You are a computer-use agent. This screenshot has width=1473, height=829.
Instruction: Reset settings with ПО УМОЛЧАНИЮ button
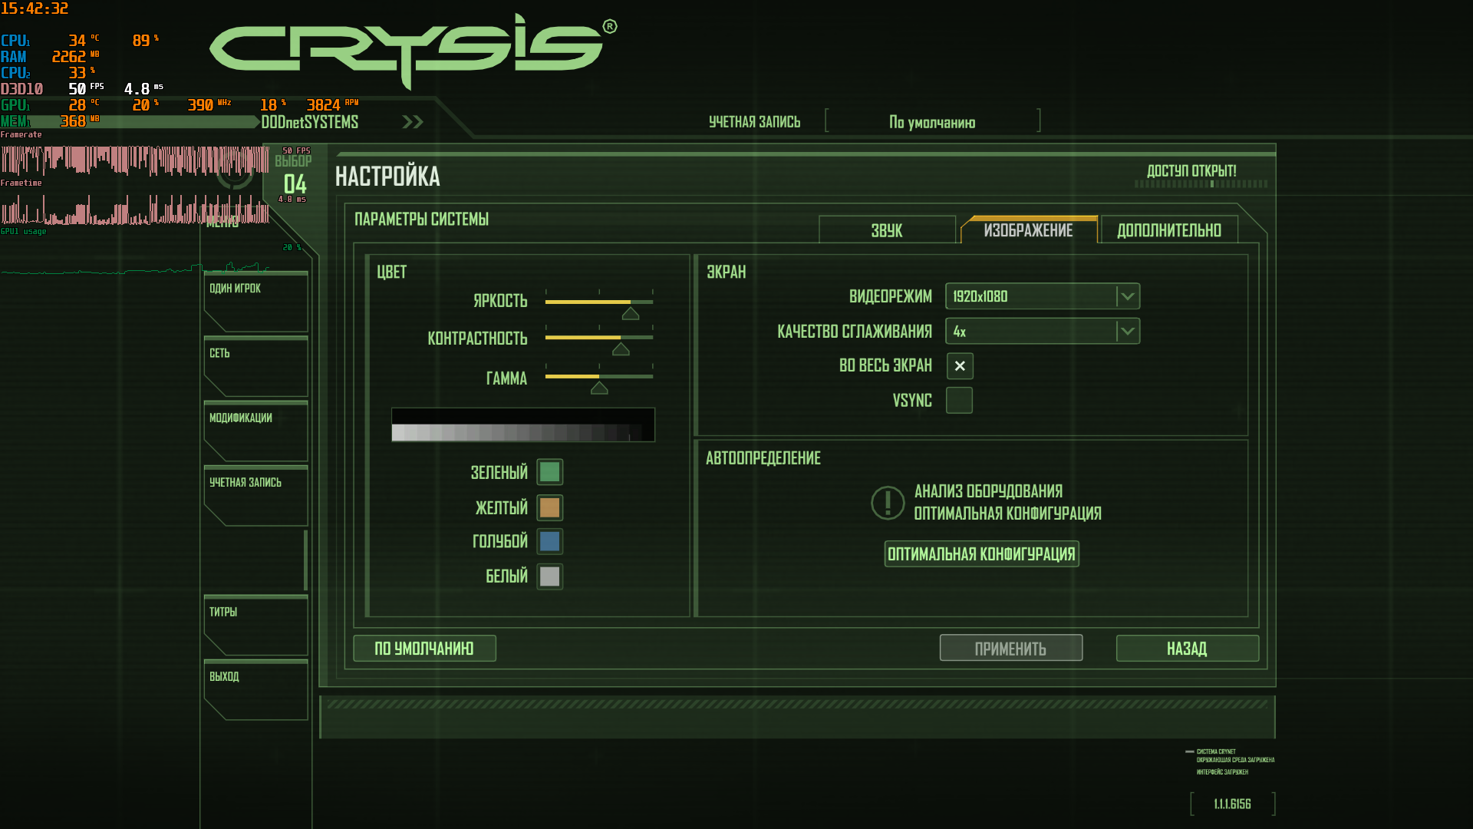(424, 649)
